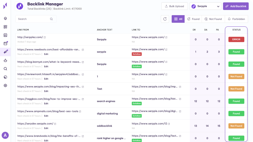Image resolution: width=253 pixels, height=142 pixels.
Task: Click Edit for the taggbox.com backlink
Action: 46,104
